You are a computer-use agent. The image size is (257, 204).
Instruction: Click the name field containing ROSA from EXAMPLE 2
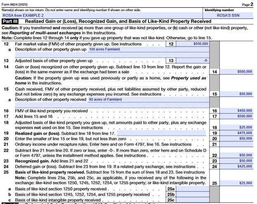click(x=102, y=16)
